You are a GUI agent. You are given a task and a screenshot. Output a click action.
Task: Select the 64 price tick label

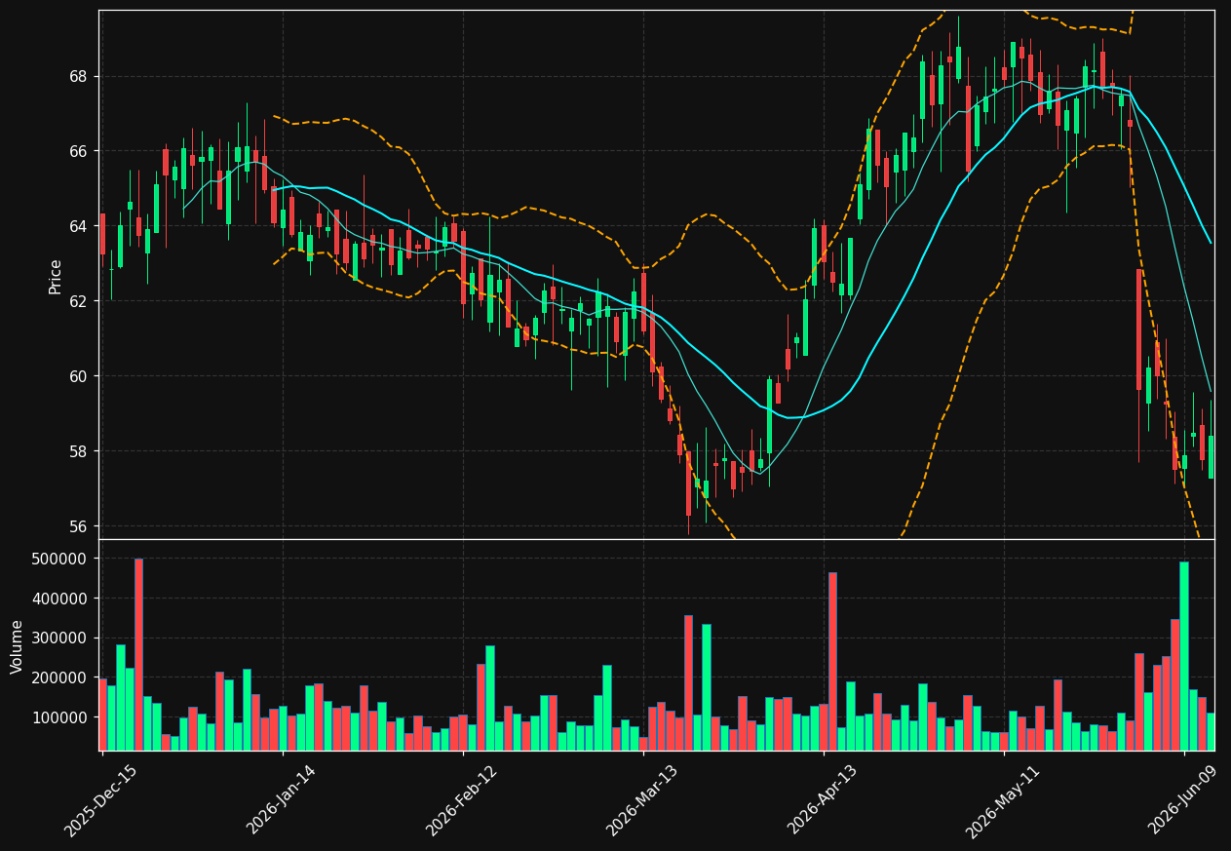tap(80, 226)
